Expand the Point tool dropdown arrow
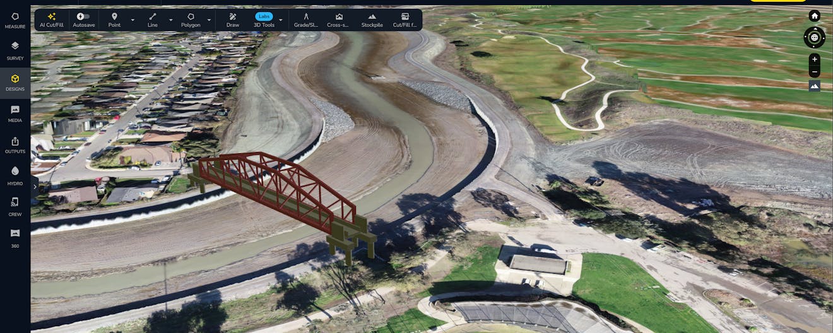Image resolution: width=833 pixels, height=333 pixels. click(133, 20)
